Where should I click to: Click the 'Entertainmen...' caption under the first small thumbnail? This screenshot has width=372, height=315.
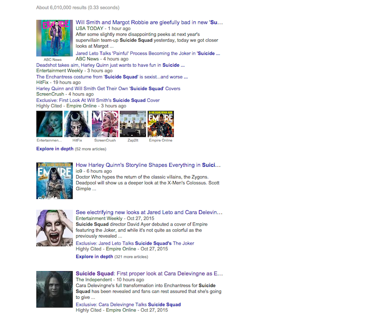(49, 140)
